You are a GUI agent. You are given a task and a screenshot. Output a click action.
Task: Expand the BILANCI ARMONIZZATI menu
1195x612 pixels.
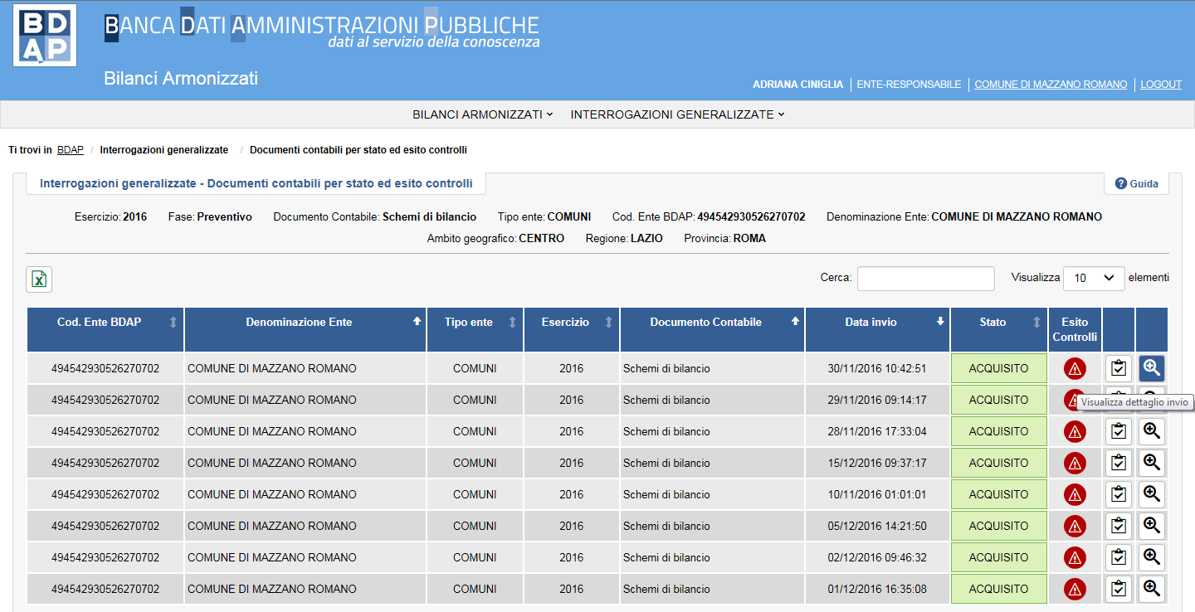(x=482, y=114)
